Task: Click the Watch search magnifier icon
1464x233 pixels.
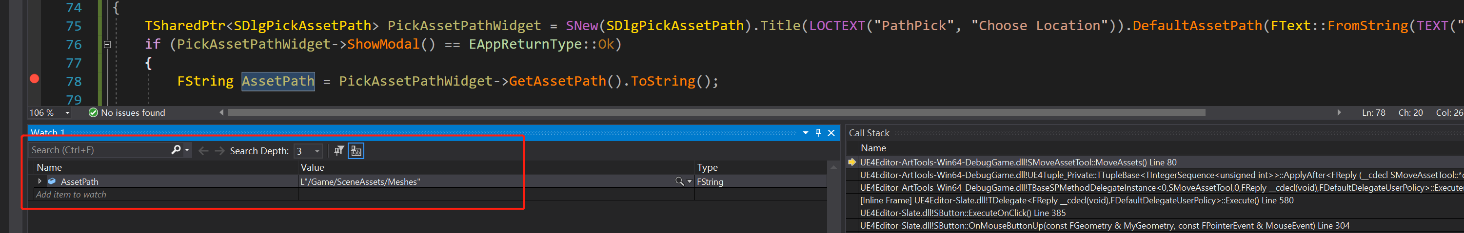Action: pos(176,150)
